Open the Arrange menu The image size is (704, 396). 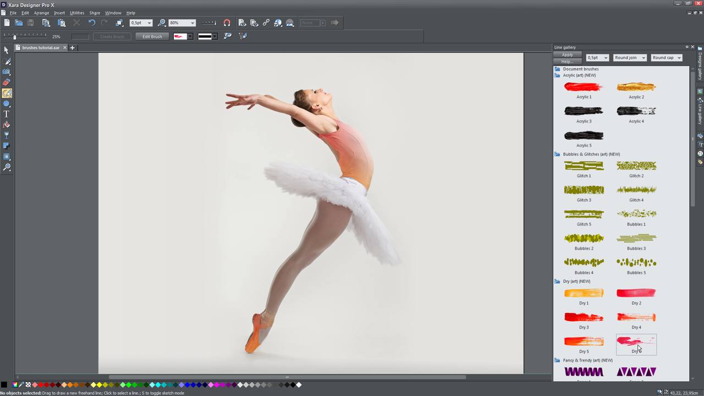[x=41, y=13]
